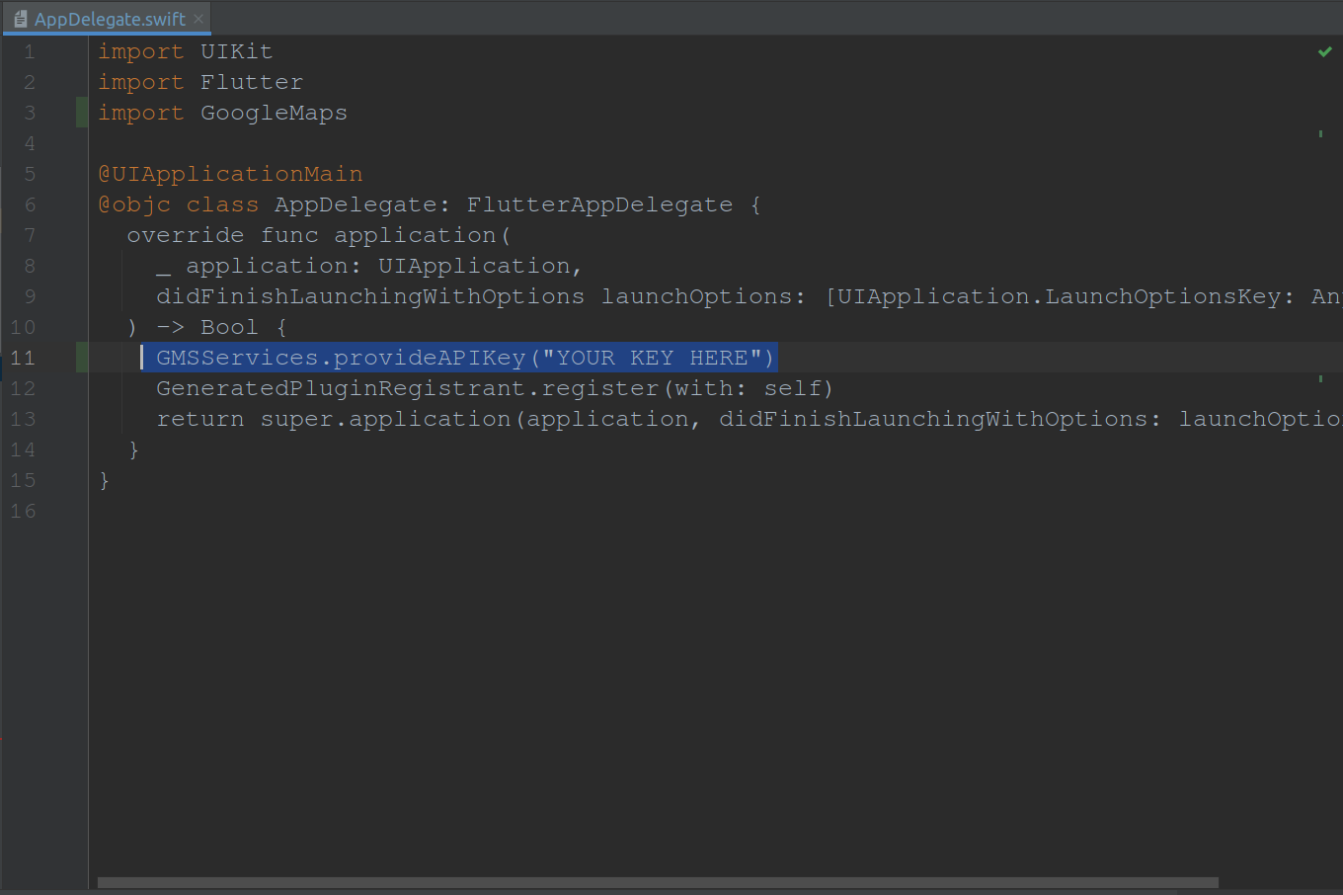The image size is (1343, 895).
Task: Click the green change marker beside line 3
Action: click(x=82, y=112)
